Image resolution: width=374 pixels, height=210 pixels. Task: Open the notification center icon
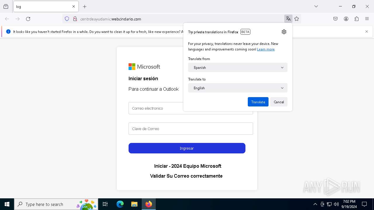[364, 204]
